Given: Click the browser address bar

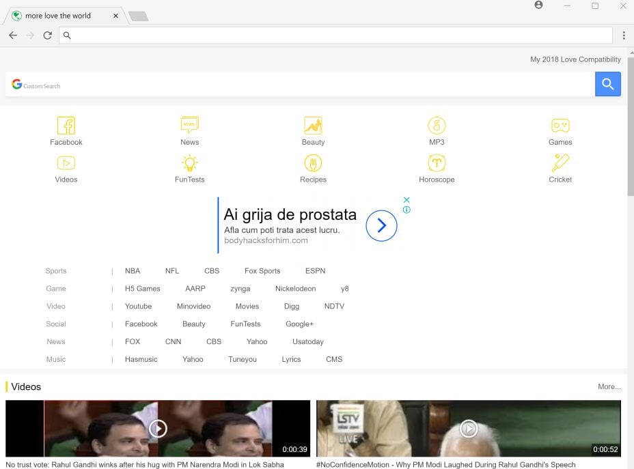Looking at the screenshot, I should tap(335, 35).
